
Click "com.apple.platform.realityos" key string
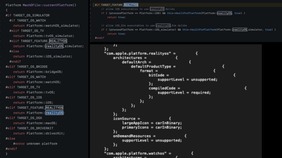click(138, 53)
